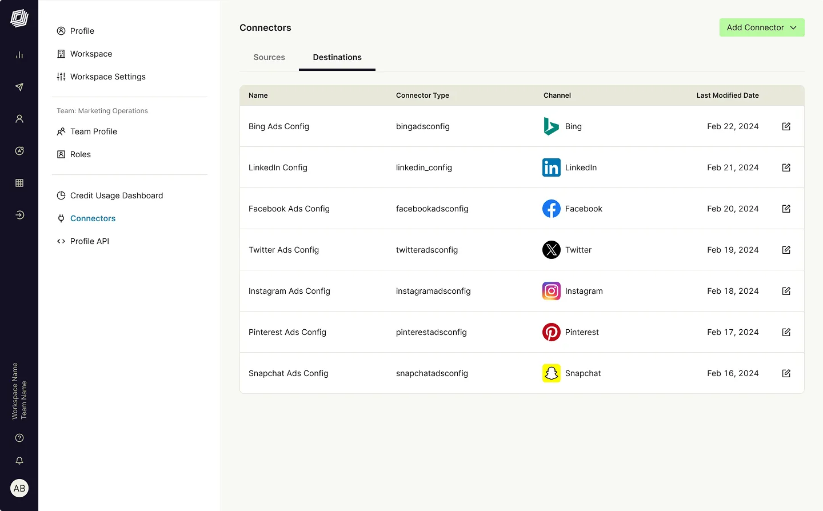823x511 pixels.
Task: Edit the LinkedIn Config connector
Action: pyautogui.click(x=786, y=167)
